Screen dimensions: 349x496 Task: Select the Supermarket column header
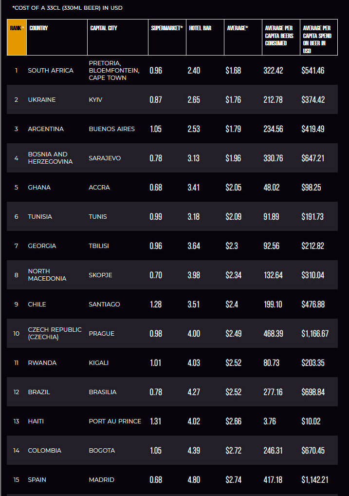pyautogui.click(x=167, y=38)
